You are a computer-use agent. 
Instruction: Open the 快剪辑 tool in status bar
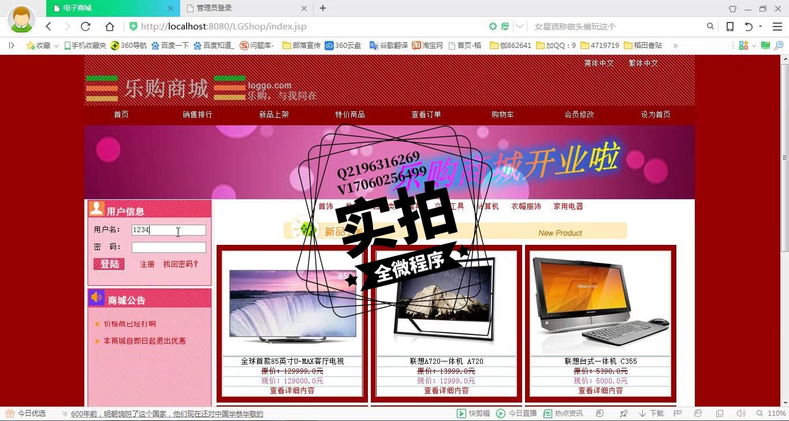click(473, 413)
